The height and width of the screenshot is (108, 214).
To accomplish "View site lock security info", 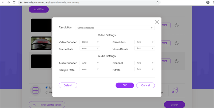I will pos(21,2).
